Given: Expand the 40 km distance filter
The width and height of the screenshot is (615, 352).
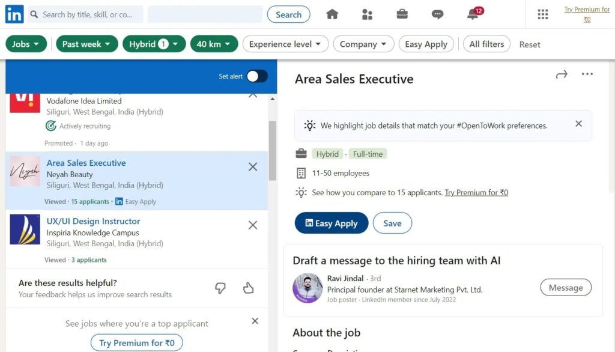Looking at the screenshot, I should (x=214, y=43).
